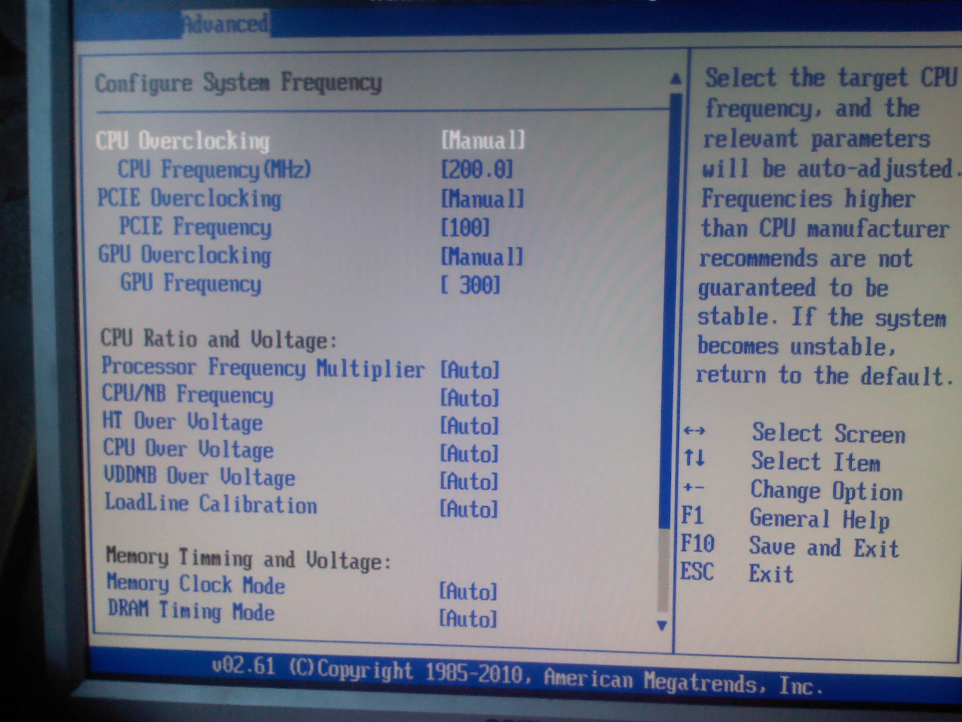Select CPU Frequency 200.0 value field

coord(477,169)
